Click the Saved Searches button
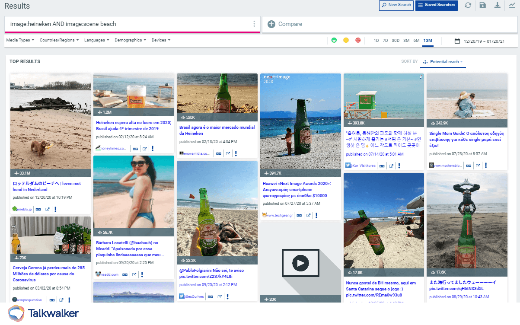This screenshot has height=325, width=520. pos(436,5)
